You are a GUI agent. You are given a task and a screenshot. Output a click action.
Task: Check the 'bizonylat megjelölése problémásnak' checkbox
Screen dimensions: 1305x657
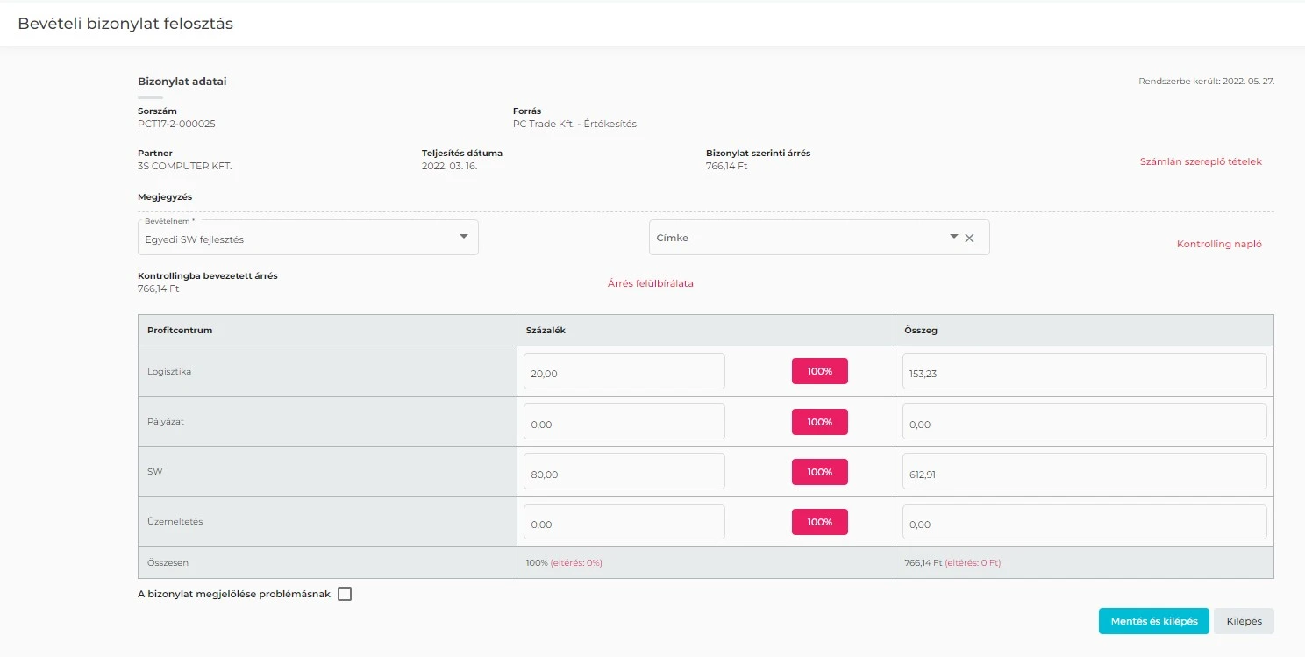tap(345, 594)
